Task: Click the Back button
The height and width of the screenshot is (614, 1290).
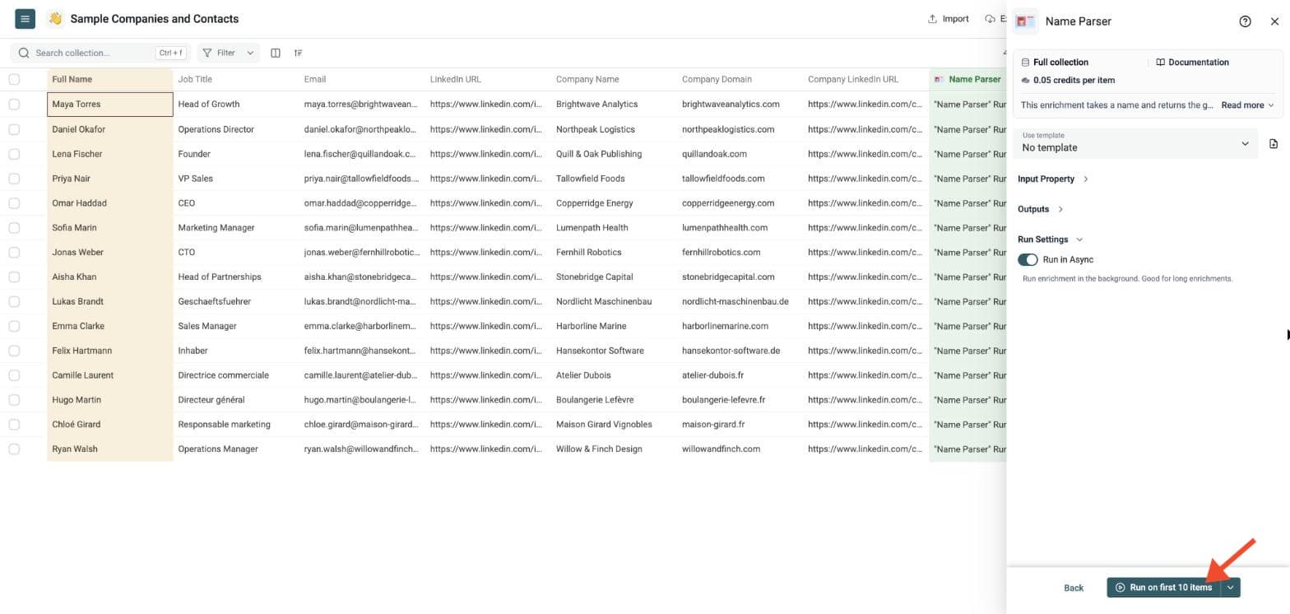Action: coord(1074,588)
